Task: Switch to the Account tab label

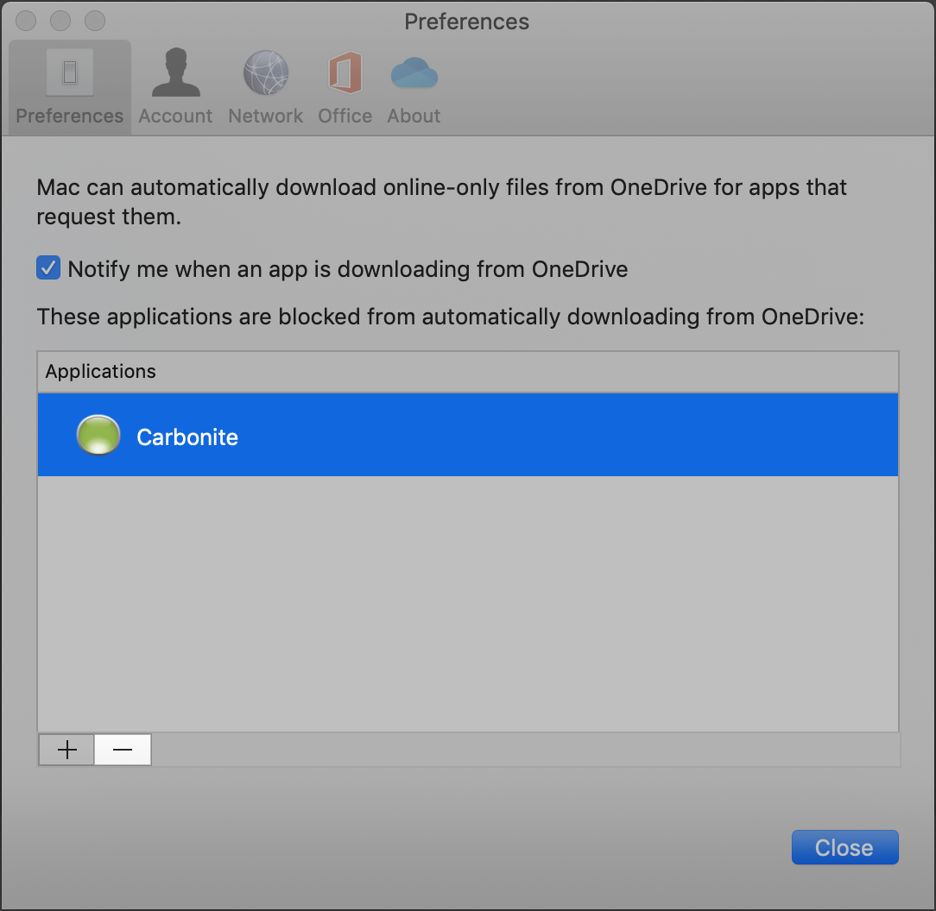Action: 175,116
